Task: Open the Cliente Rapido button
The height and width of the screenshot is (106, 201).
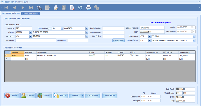Action: tap(110, 95)
